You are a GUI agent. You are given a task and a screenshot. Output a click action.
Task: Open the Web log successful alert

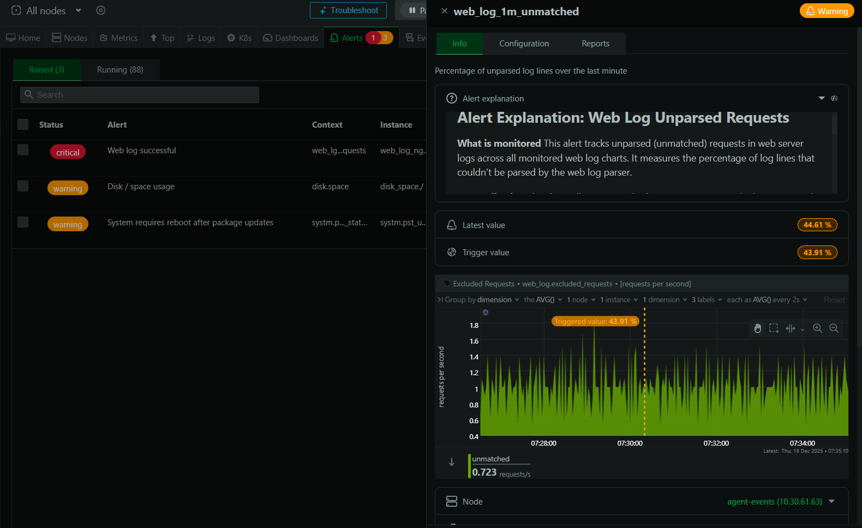click(142, 150)
